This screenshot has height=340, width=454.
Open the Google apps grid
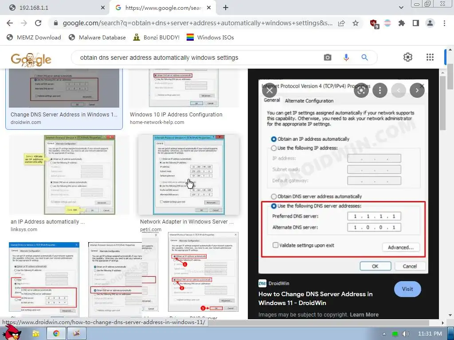[x=430, y=57]
